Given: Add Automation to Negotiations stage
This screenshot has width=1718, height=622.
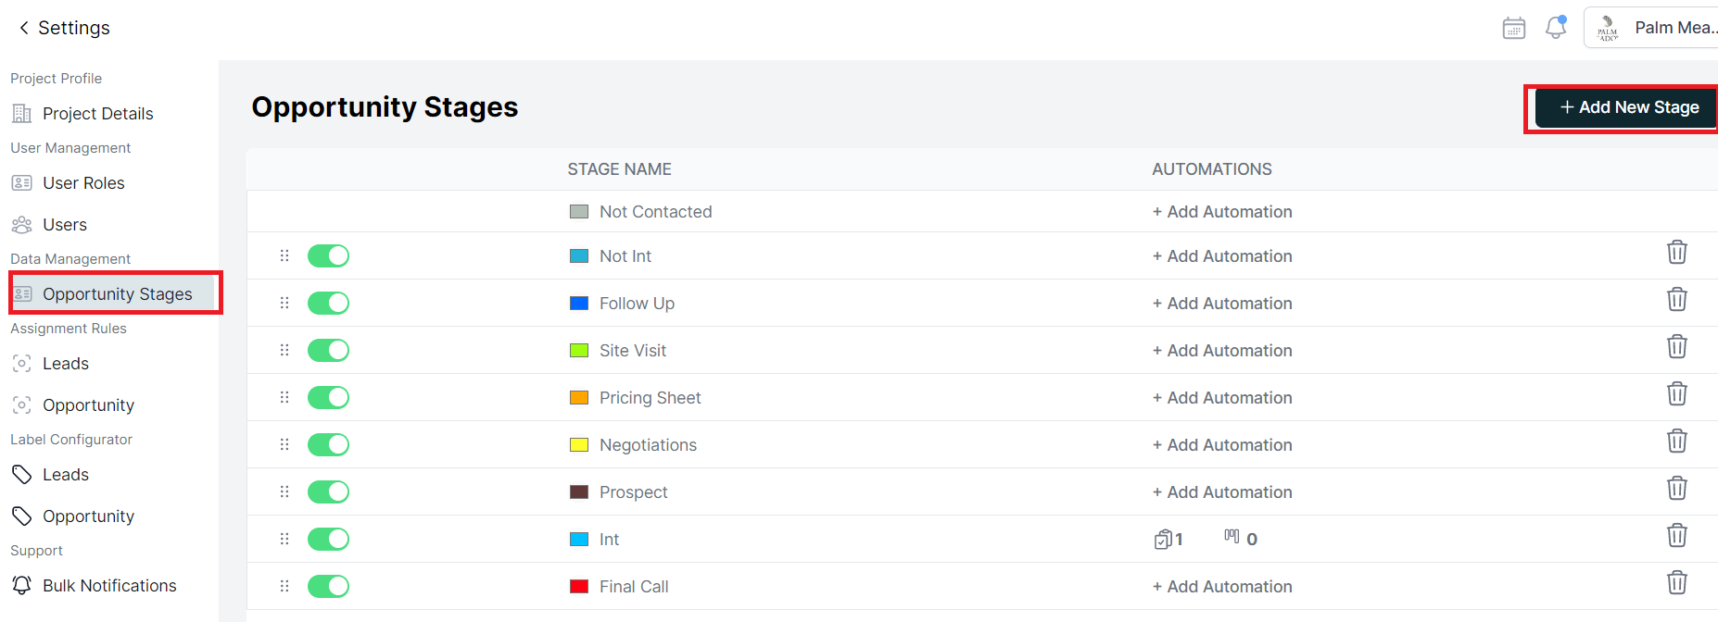Looking at the screenshot, I should coord(1222,445).
